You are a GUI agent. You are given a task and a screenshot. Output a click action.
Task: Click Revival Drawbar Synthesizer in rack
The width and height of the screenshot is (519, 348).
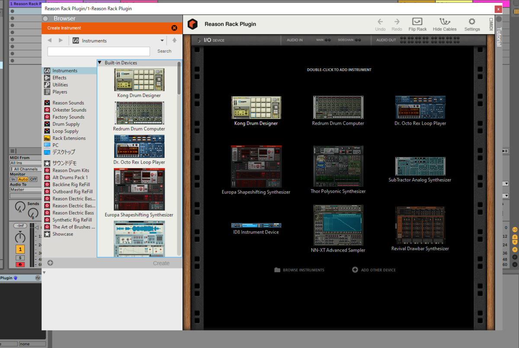pyautogui.click(x=420, y=229)
